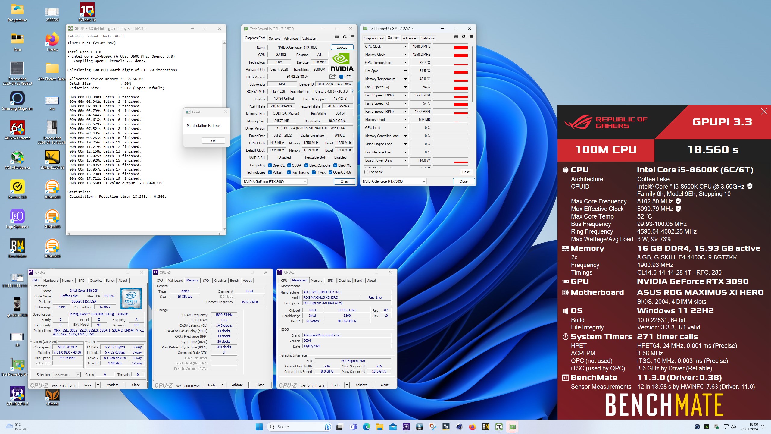Toggle PhysX checkbox in GPU-Z
This screenshot has height=434, width=771.
click(314, 172)
